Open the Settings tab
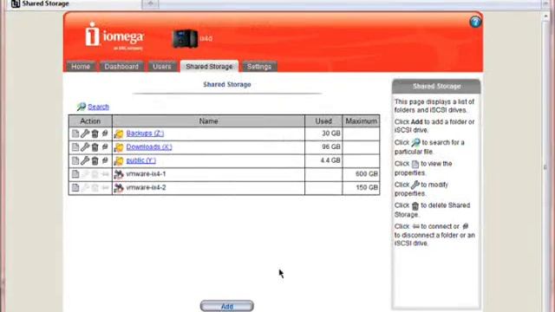 259,67
